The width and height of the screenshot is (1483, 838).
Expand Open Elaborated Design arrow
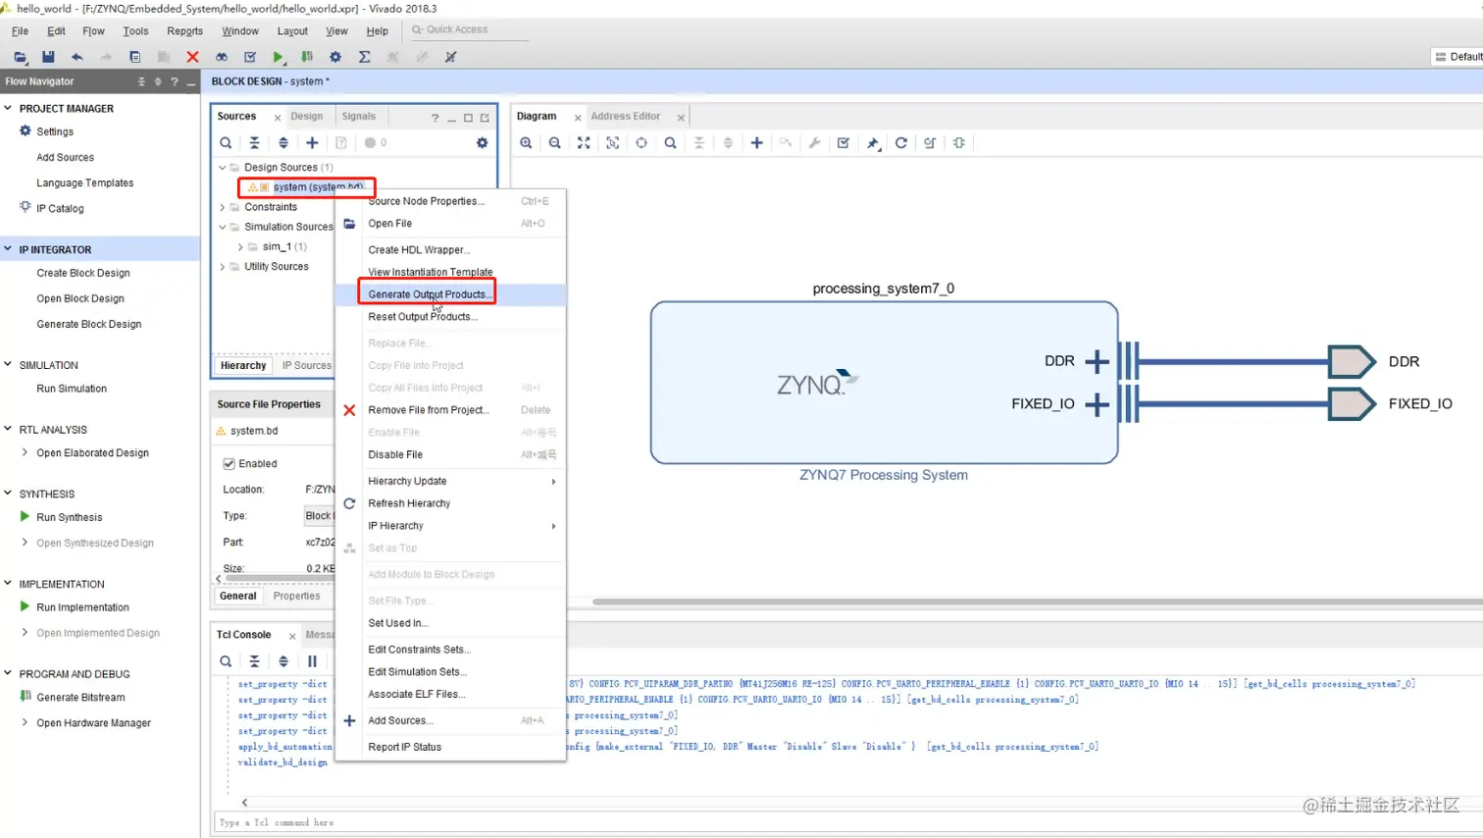tap(25, 452)
